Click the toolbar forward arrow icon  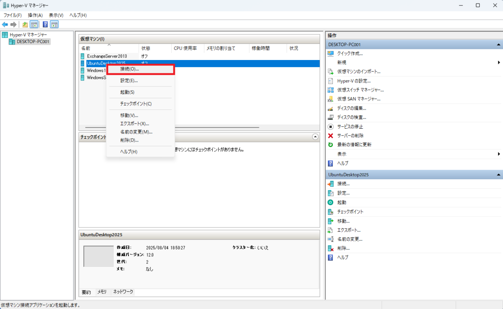point(13,25)
